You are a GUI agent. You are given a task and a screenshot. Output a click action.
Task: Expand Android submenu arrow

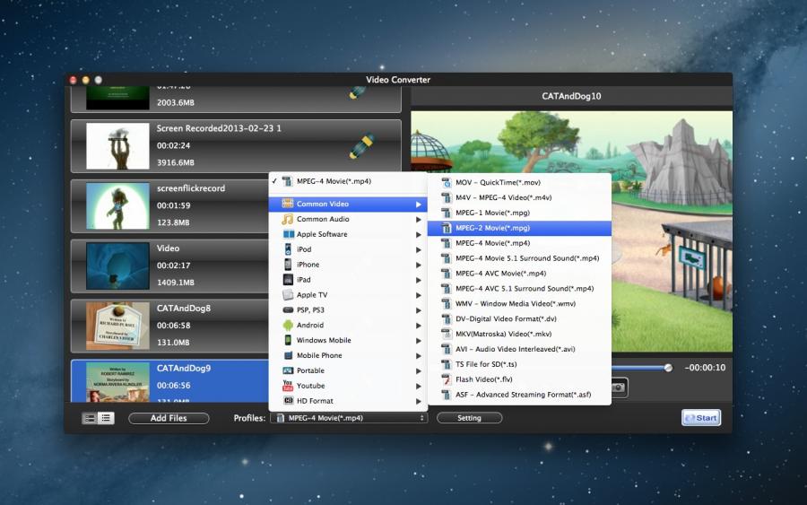[419, 326]
